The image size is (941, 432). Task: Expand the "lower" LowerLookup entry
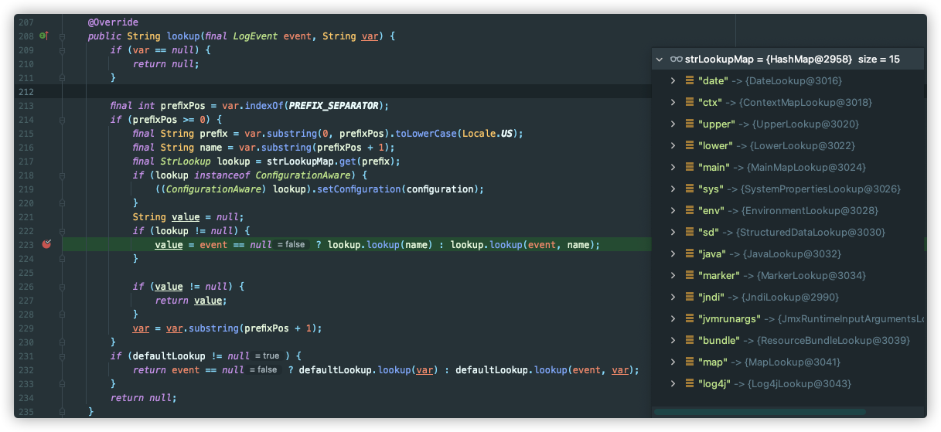tap(673, 145)
